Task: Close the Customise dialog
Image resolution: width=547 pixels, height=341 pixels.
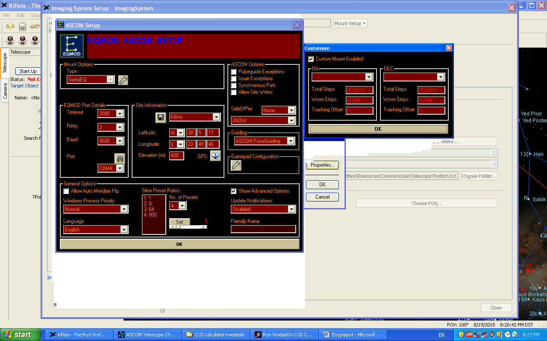Action: click(x=449, y=48)
